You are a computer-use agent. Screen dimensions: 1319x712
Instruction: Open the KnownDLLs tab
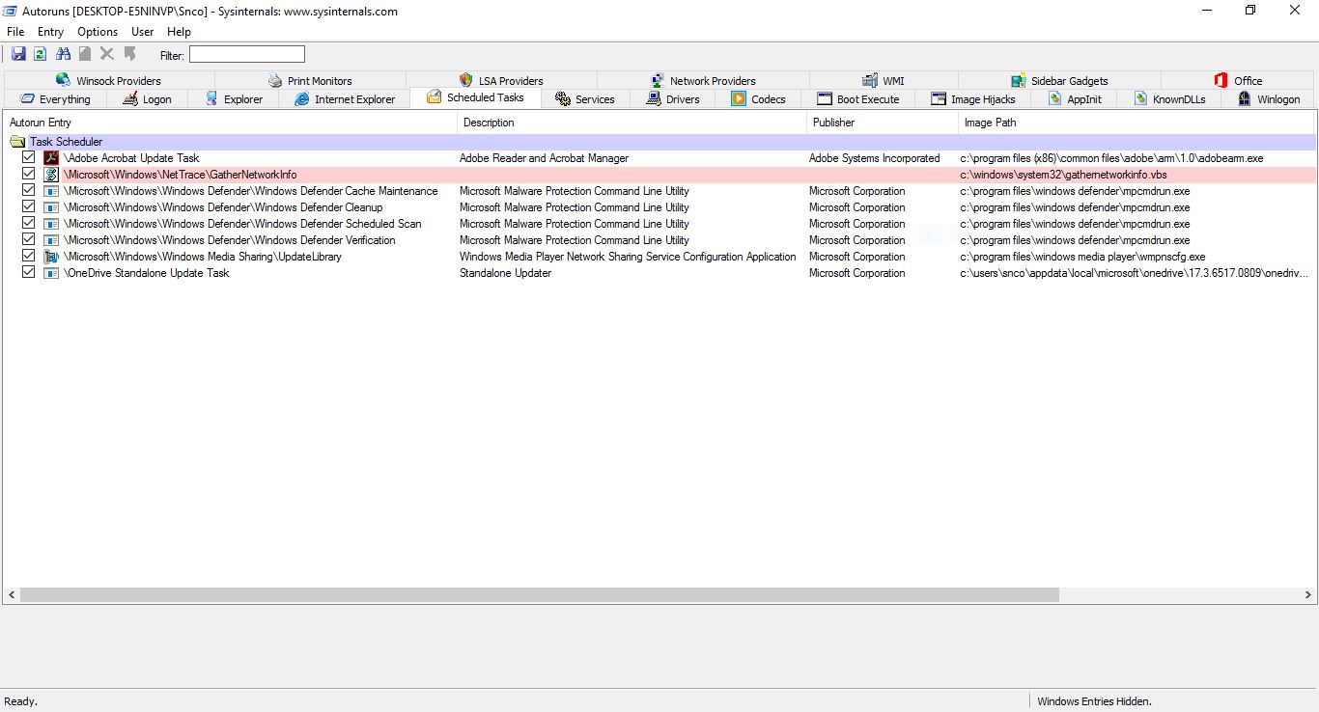pyautogui.click(x=1169, y=98)
